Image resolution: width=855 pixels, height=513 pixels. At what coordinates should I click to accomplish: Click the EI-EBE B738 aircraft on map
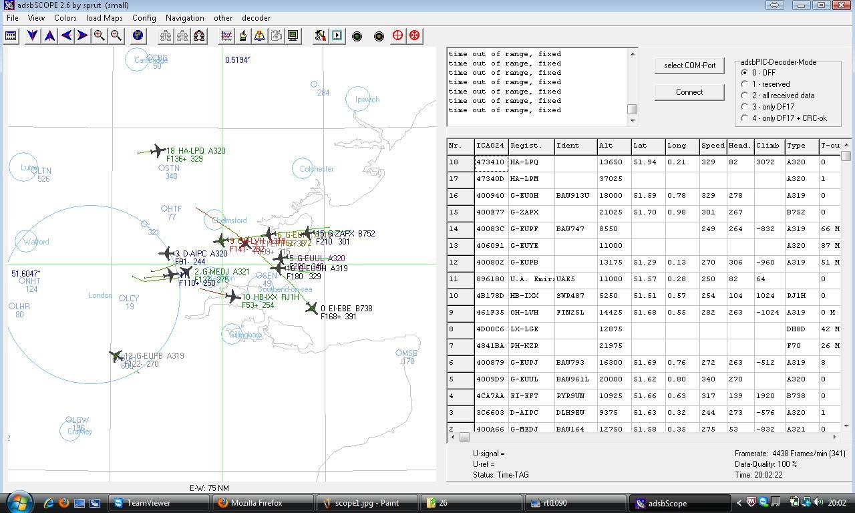(312, 308)
